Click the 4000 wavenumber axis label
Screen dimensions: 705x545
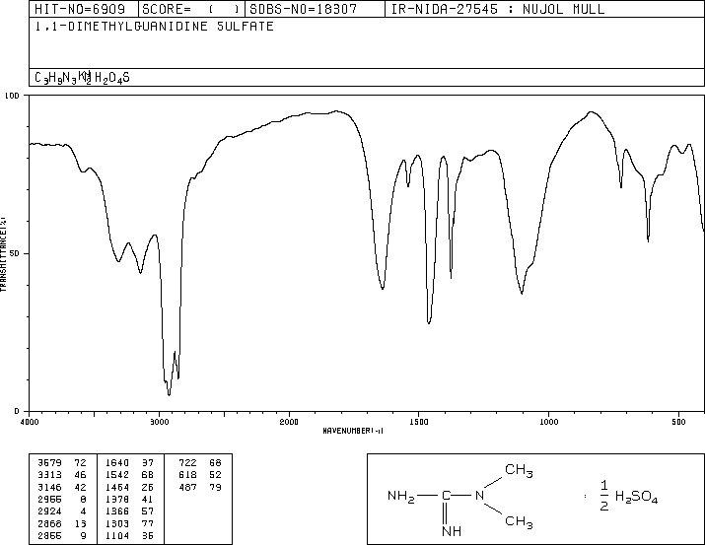(30, 422)
